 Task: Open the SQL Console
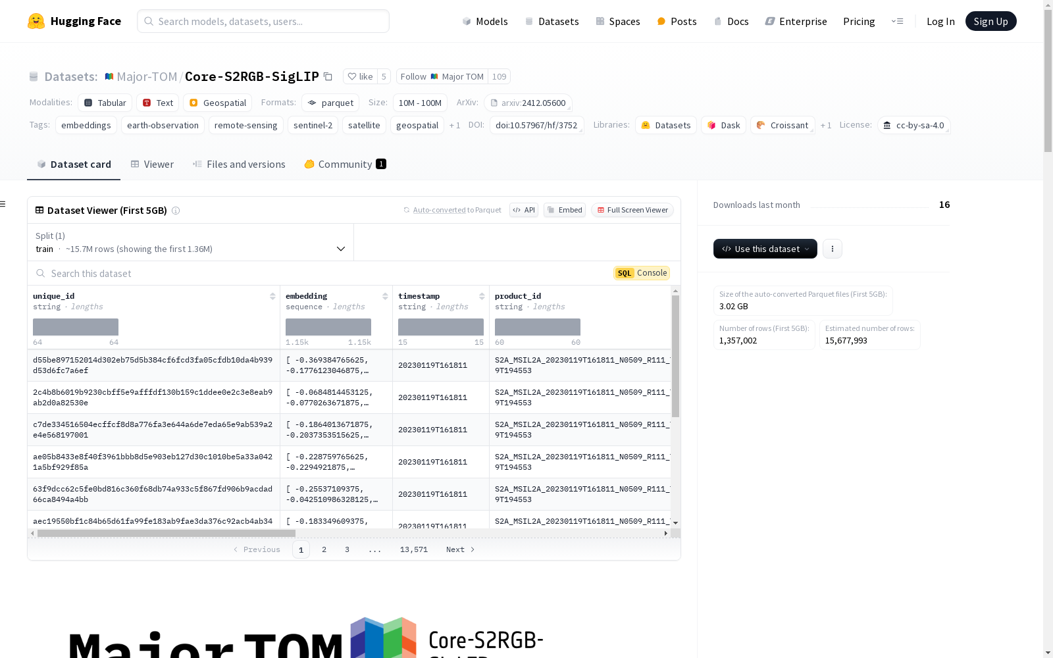coord(642,273)
